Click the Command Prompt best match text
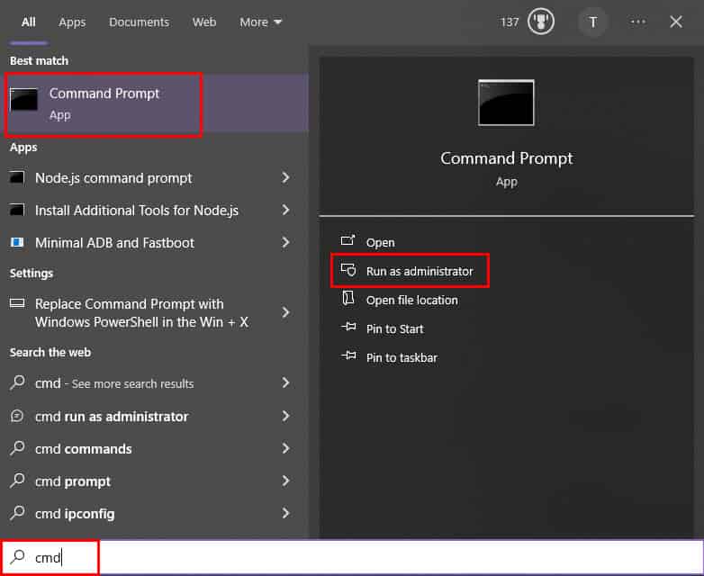The width and height of the screenshot is (704, 576). 104,94
